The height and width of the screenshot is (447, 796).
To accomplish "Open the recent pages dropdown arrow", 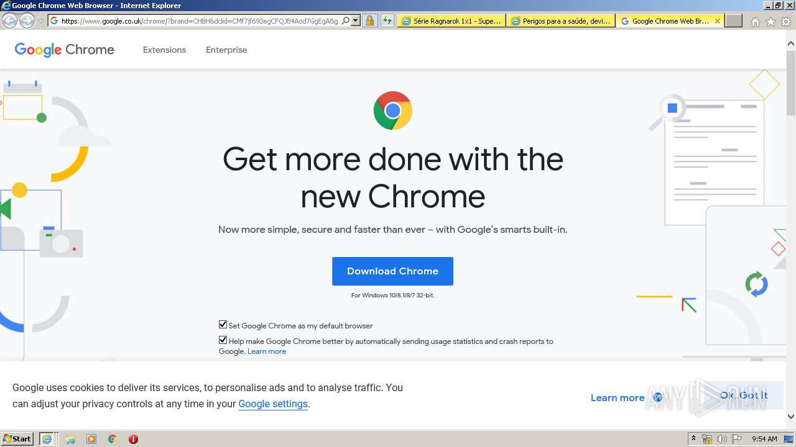I will point(40,21).
